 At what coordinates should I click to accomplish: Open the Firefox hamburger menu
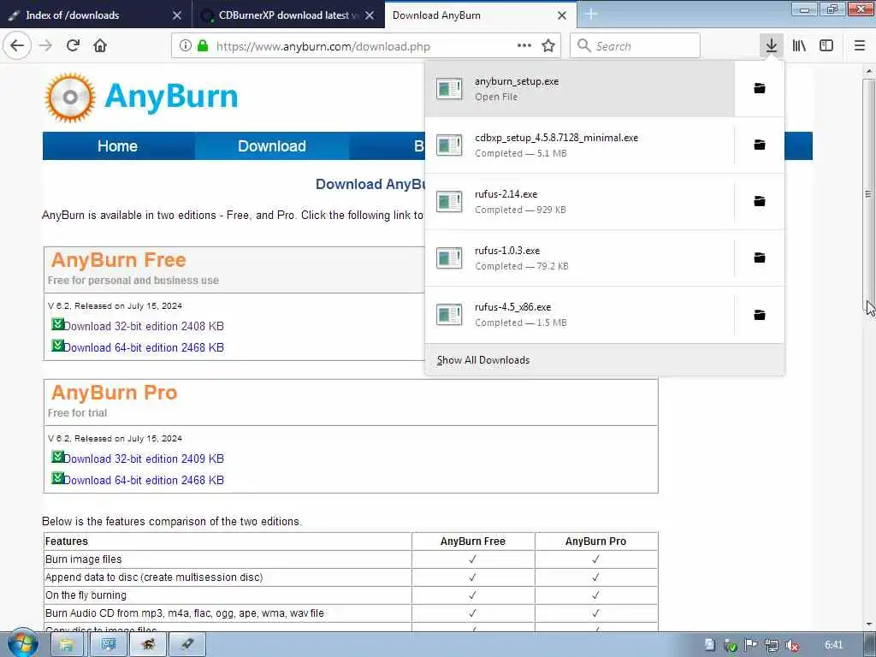point(860,46)
